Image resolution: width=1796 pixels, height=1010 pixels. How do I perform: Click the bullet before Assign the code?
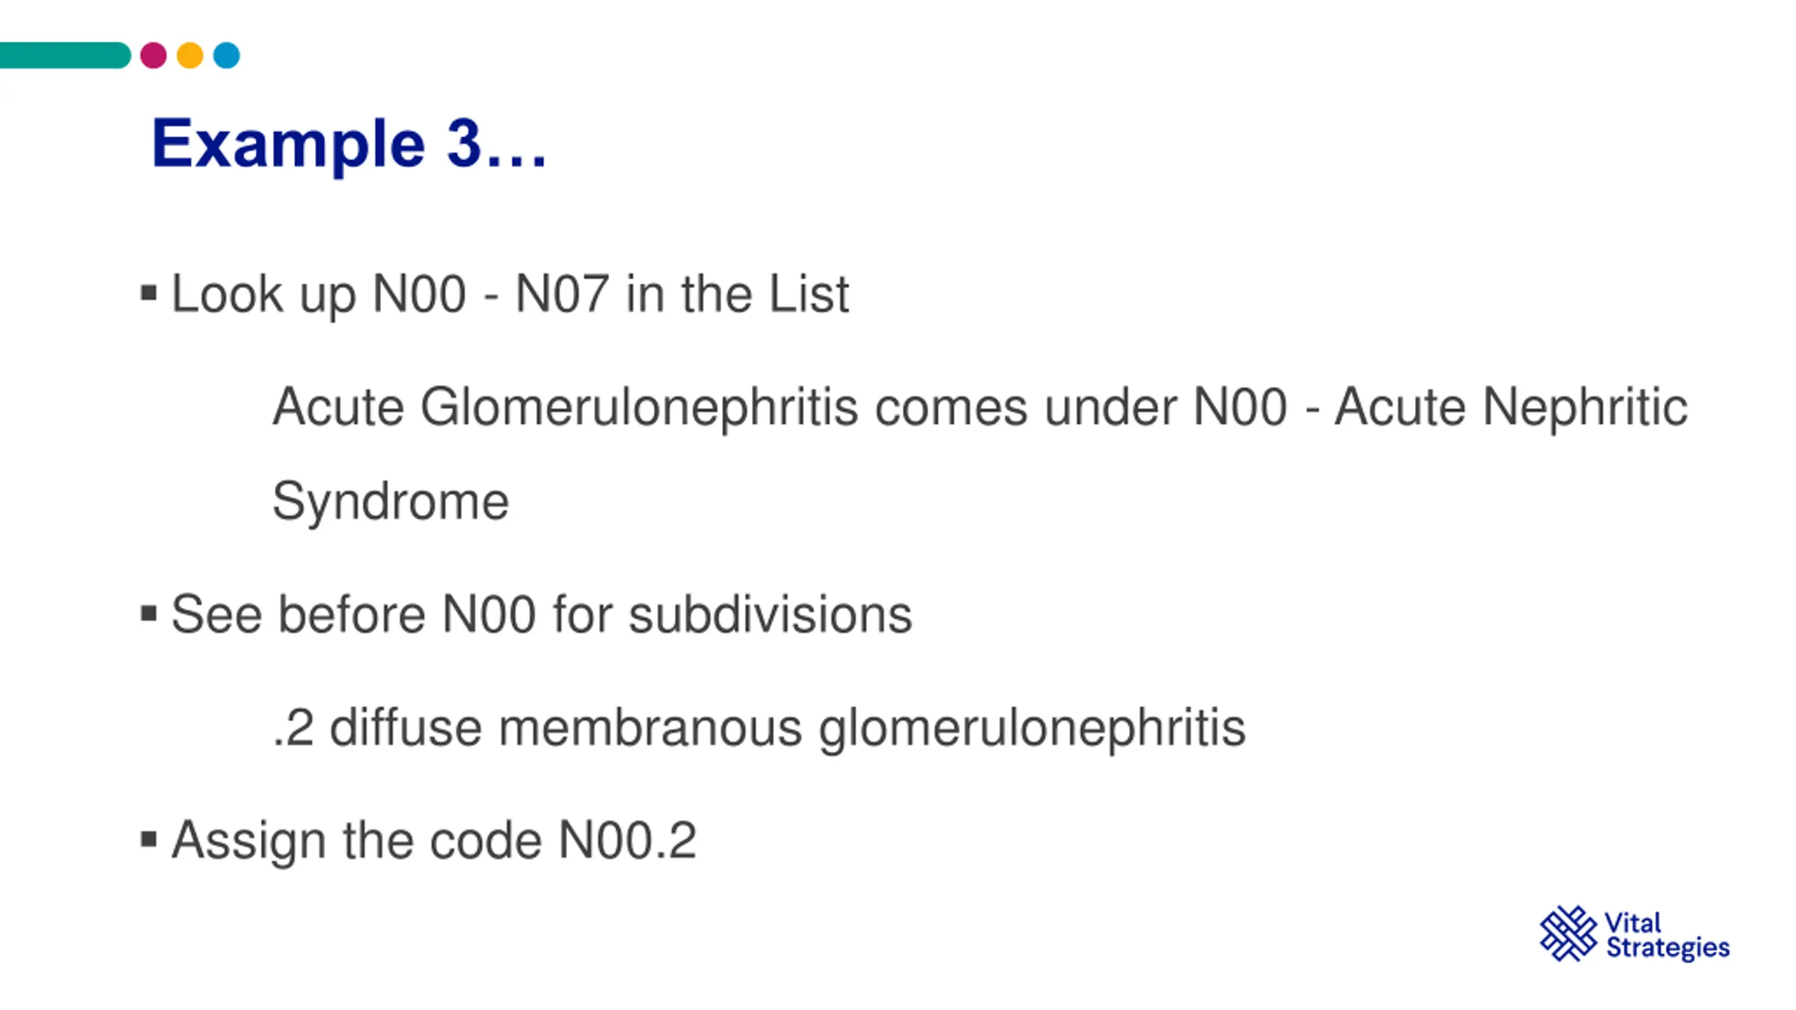[x=148, y=839]
